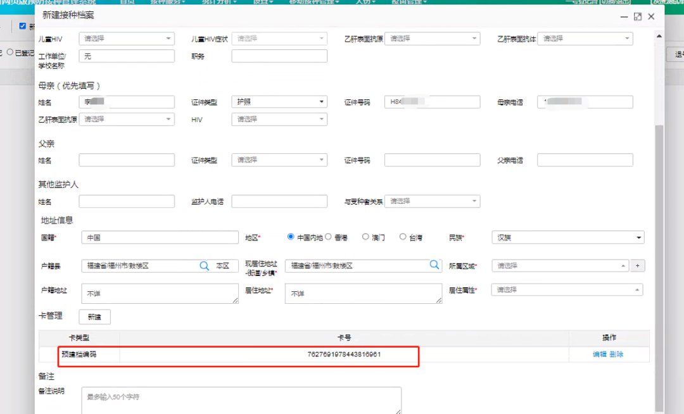Open mother's 证件类型 dropdown showing 护照
This screenshot has width=684, height=414.
click(x=279, y=102)
